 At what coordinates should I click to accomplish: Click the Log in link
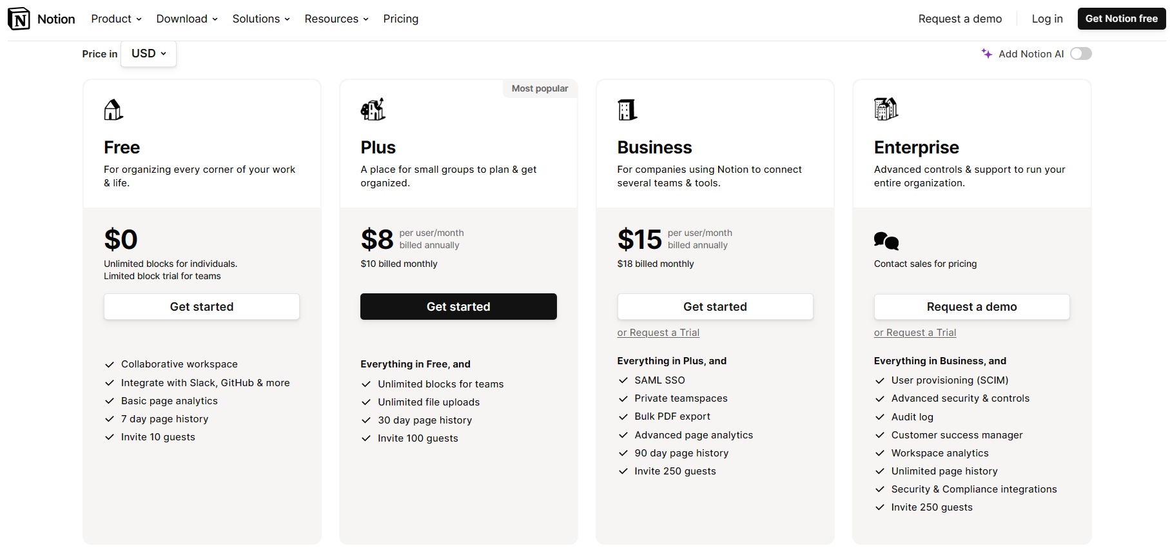tap(1047, 19)
